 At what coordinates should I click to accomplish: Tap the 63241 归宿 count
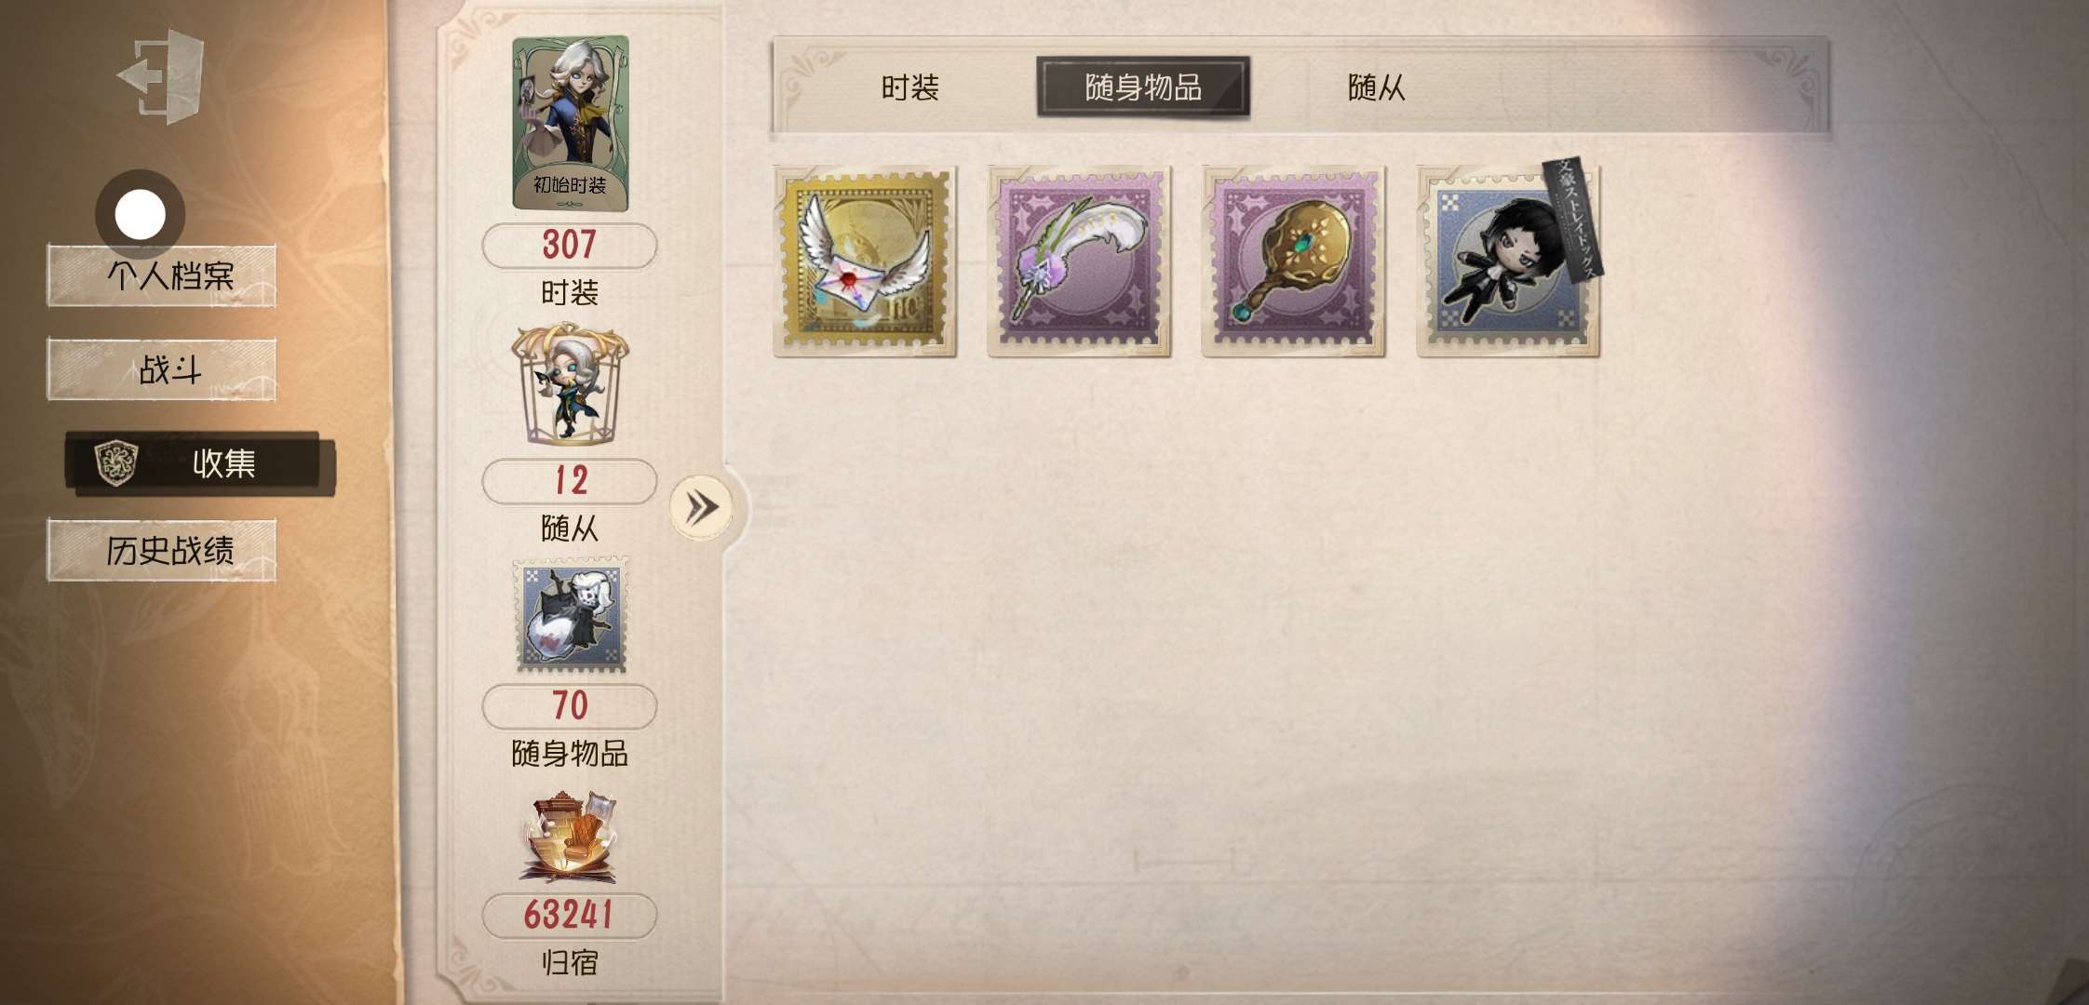click(x=569, y=916)
